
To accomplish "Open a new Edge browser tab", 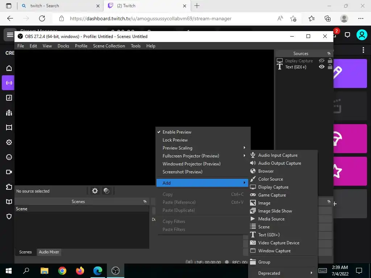I will (197, 6).
